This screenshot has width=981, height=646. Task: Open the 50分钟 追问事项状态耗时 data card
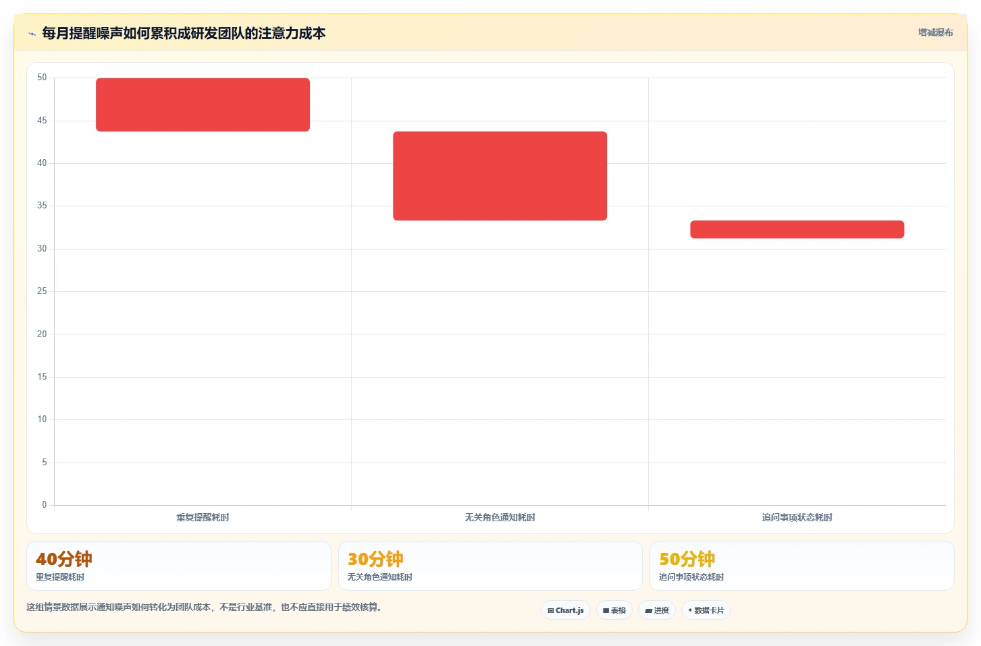click(802, 566)
